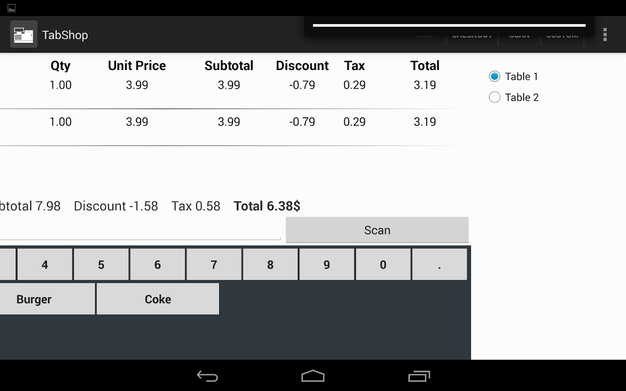The width and height of the screenshot is (626, 391).
Task: Toggle between tables by tapping Table 2 circle
Action: (x=494, y=97)
